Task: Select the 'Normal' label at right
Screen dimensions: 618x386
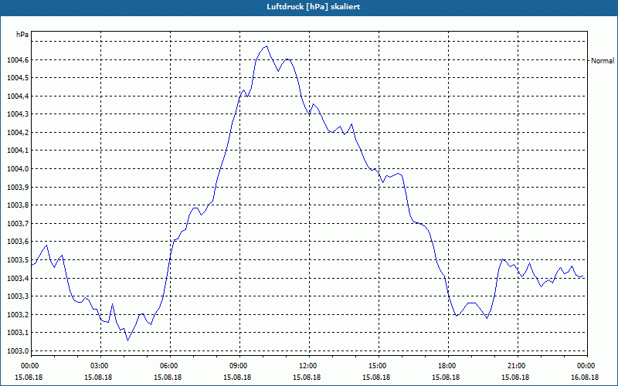Action: [x=603, y=61]
